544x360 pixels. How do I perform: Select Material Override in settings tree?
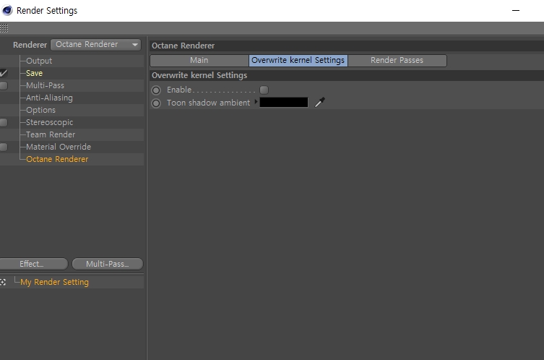59,147
